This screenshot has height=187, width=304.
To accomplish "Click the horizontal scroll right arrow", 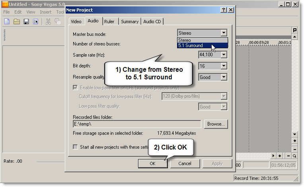I will [x=273, y=156].
